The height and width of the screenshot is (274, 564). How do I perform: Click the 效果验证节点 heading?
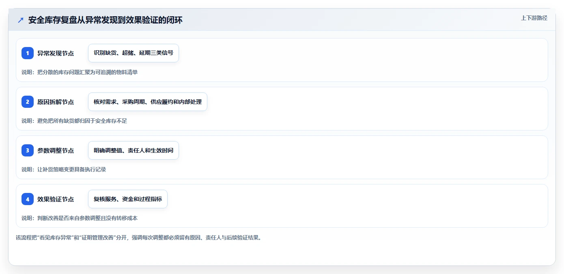click(x=56, y=199)
